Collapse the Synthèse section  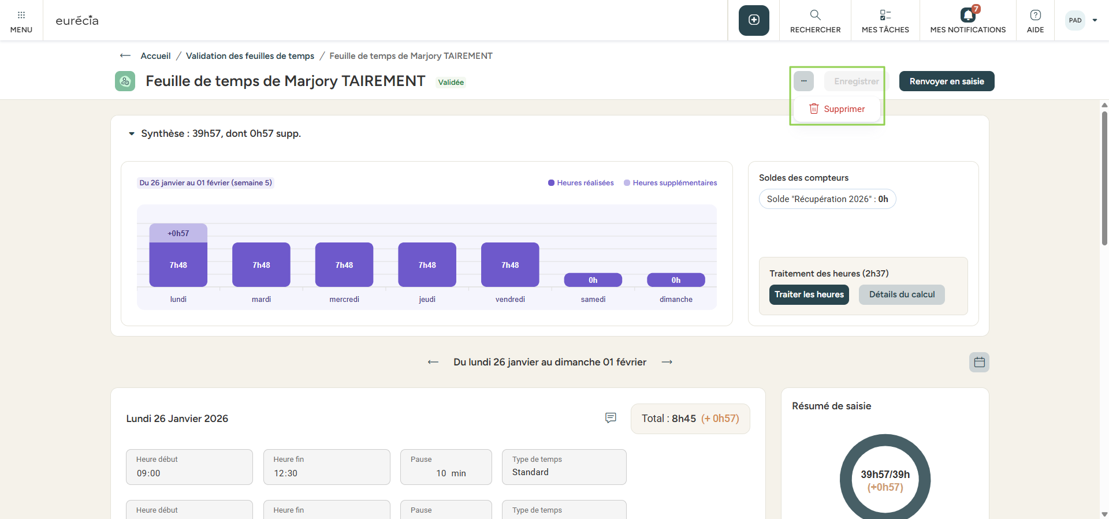click(132, 134)
